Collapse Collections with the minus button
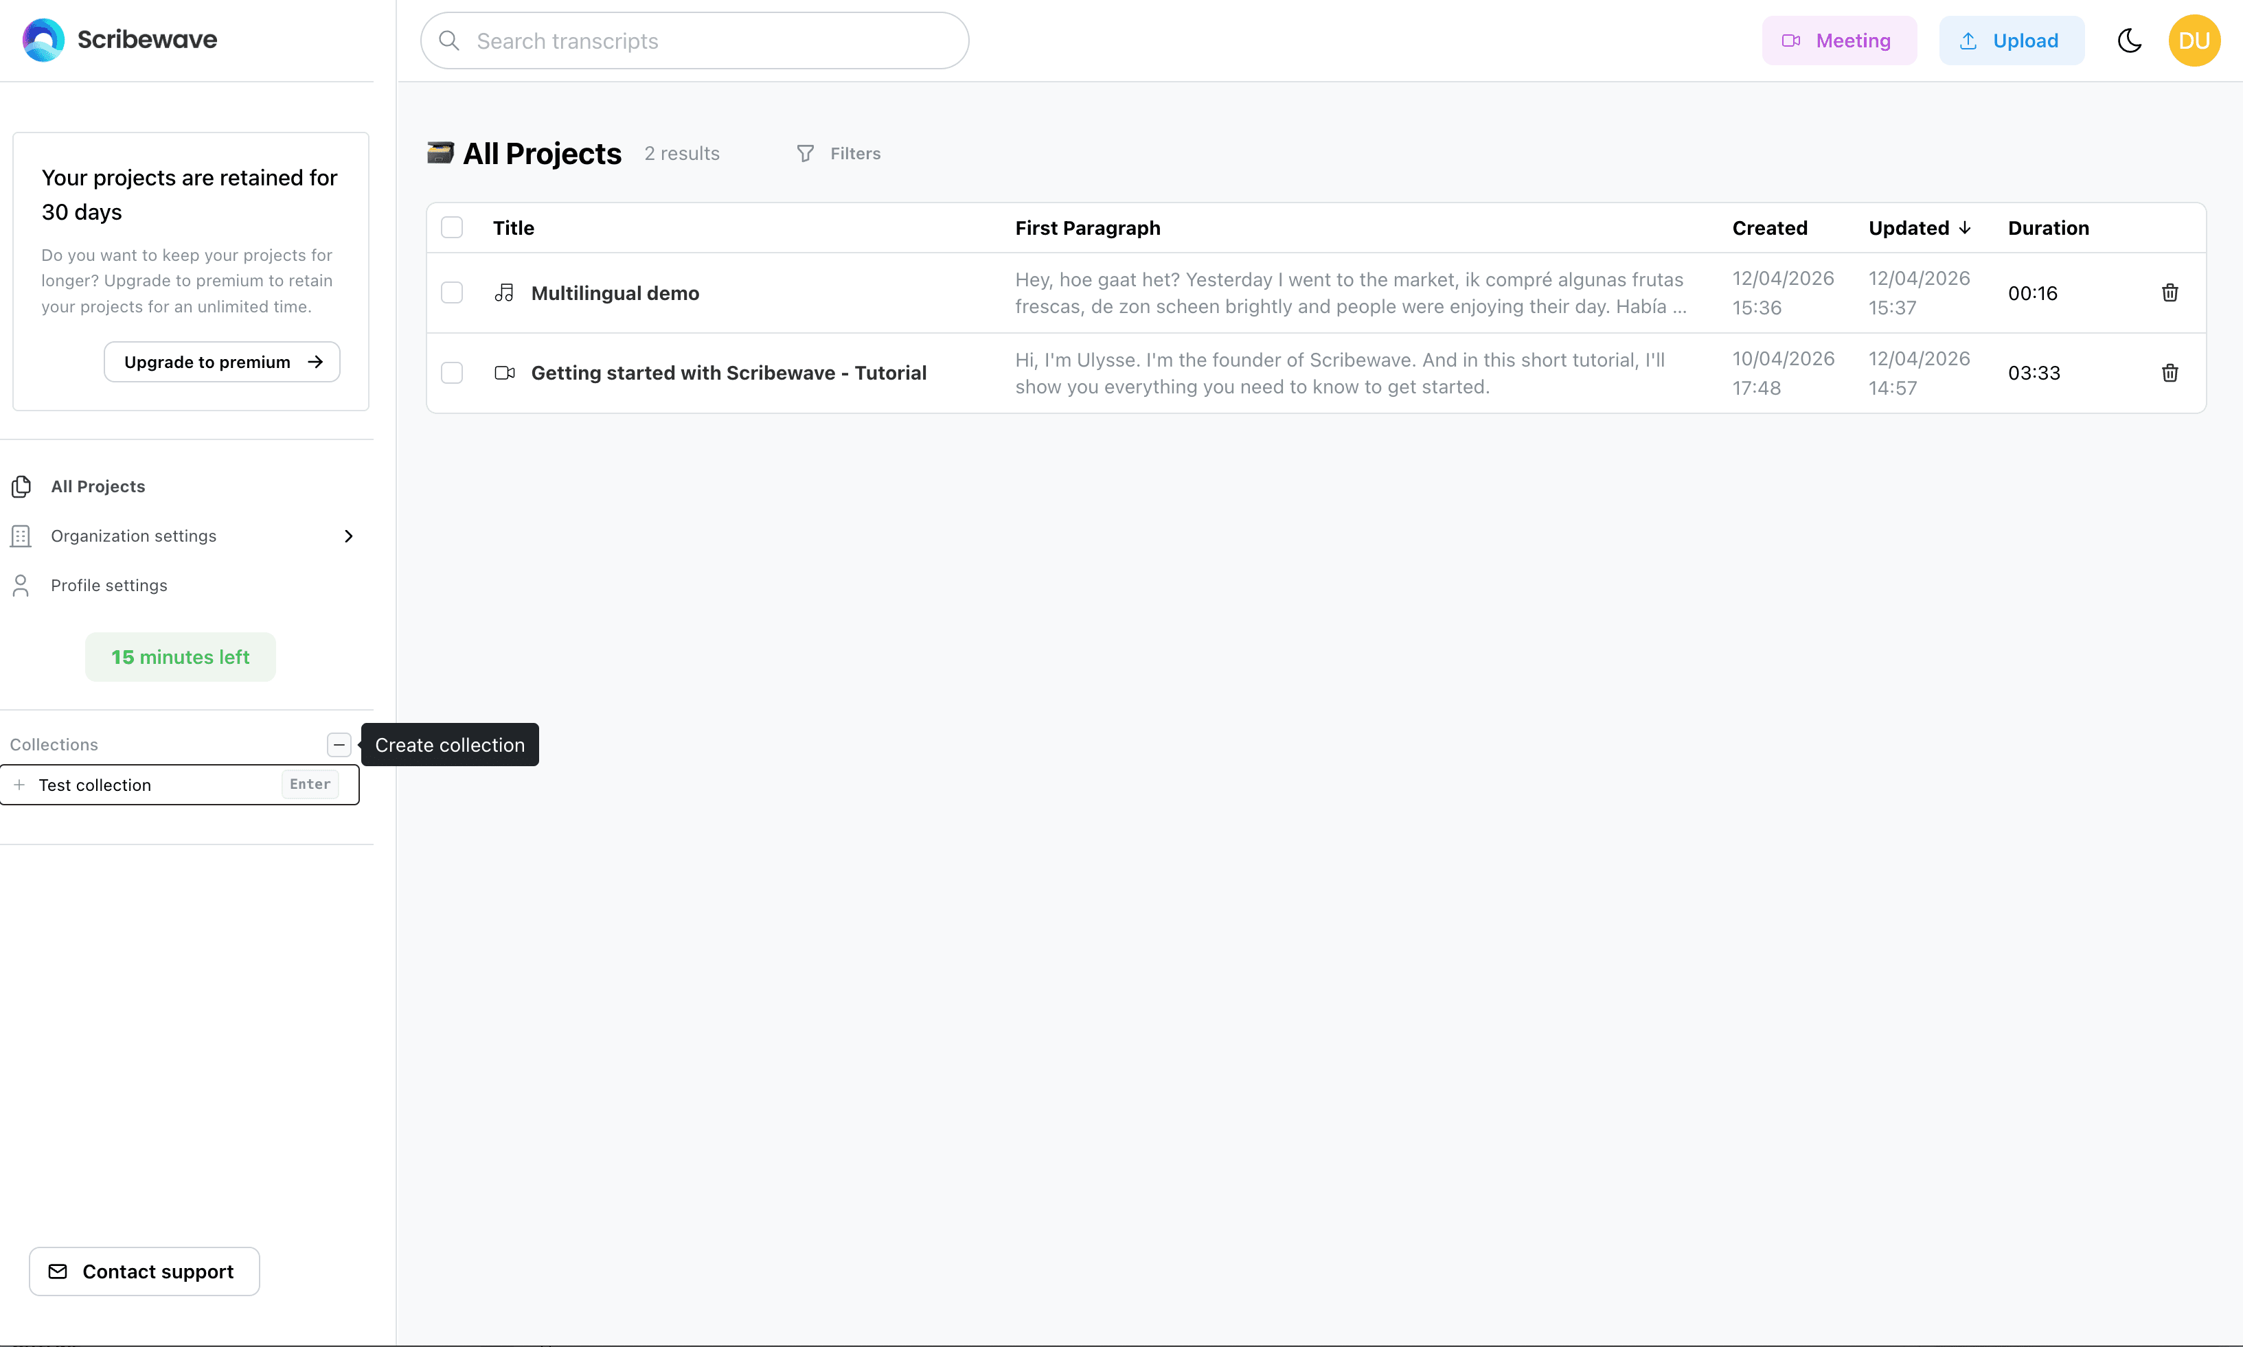2243x1347 pixels. tap(339, 744)
